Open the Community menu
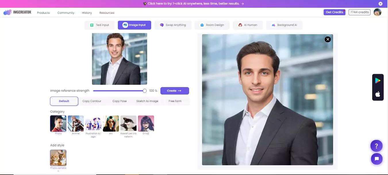This screenshot has width=388, height=175. tap(66, 13)
